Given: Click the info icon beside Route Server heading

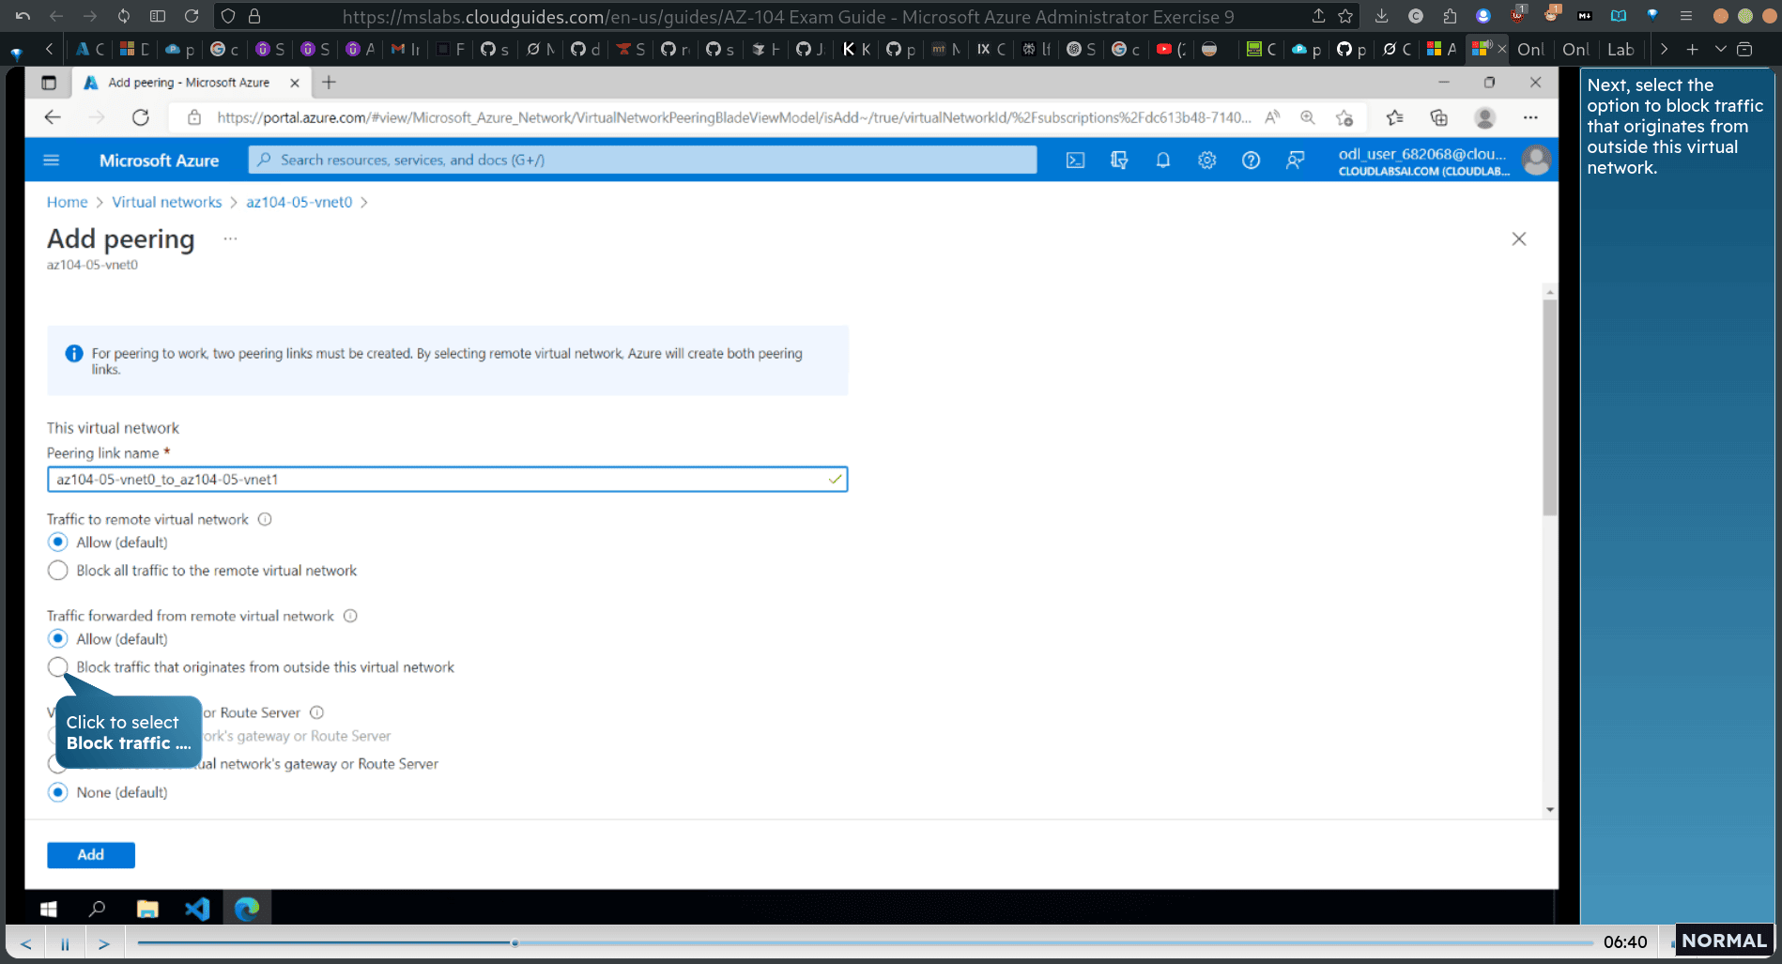Looking at the screenshot, I should [x=316, y=712].
